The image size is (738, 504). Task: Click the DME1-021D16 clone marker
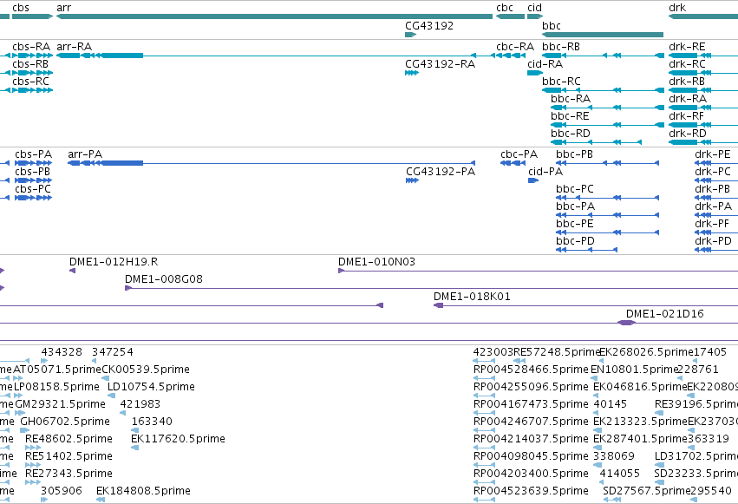pos(626,323)
